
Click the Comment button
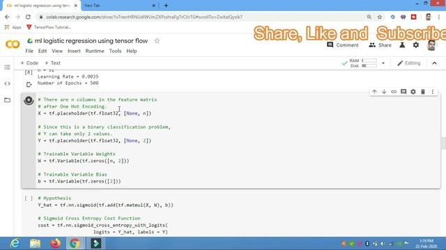pyautogui.click(x=343, y=45)
